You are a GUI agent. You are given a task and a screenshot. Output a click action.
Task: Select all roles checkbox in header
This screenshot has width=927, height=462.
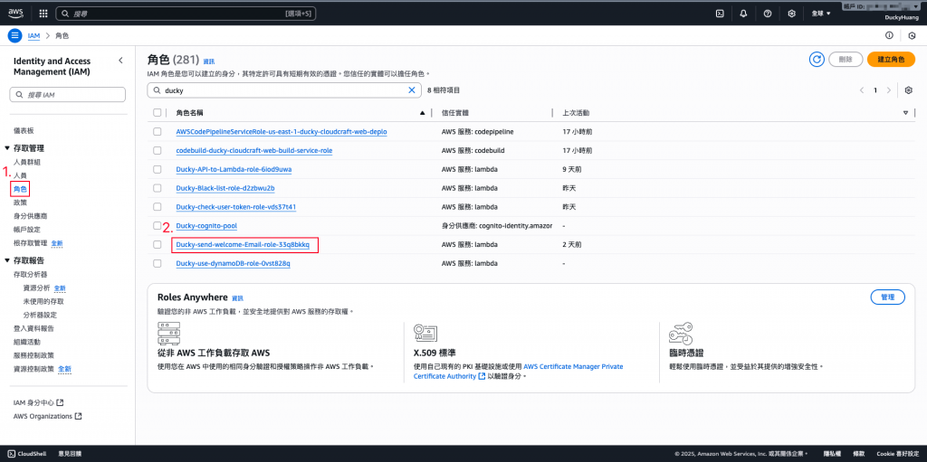pos(158,112)
